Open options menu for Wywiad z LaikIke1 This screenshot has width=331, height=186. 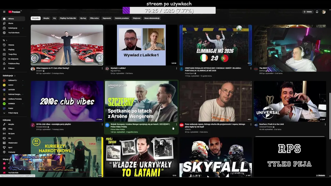tap(177, 68)
